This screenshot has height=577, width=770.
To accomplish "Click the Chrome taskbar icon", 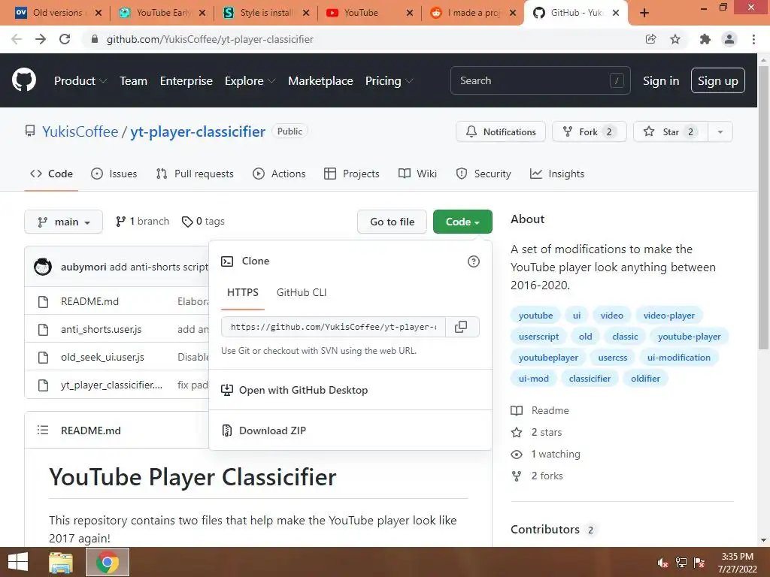I will click(x=108, y=562).
